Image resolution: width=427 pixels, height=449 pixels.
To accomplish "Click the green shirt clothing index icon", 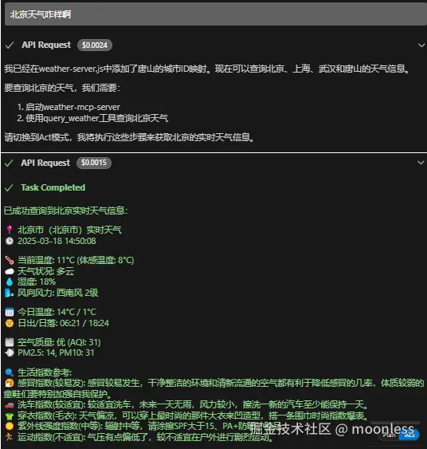I will (10, 416).
